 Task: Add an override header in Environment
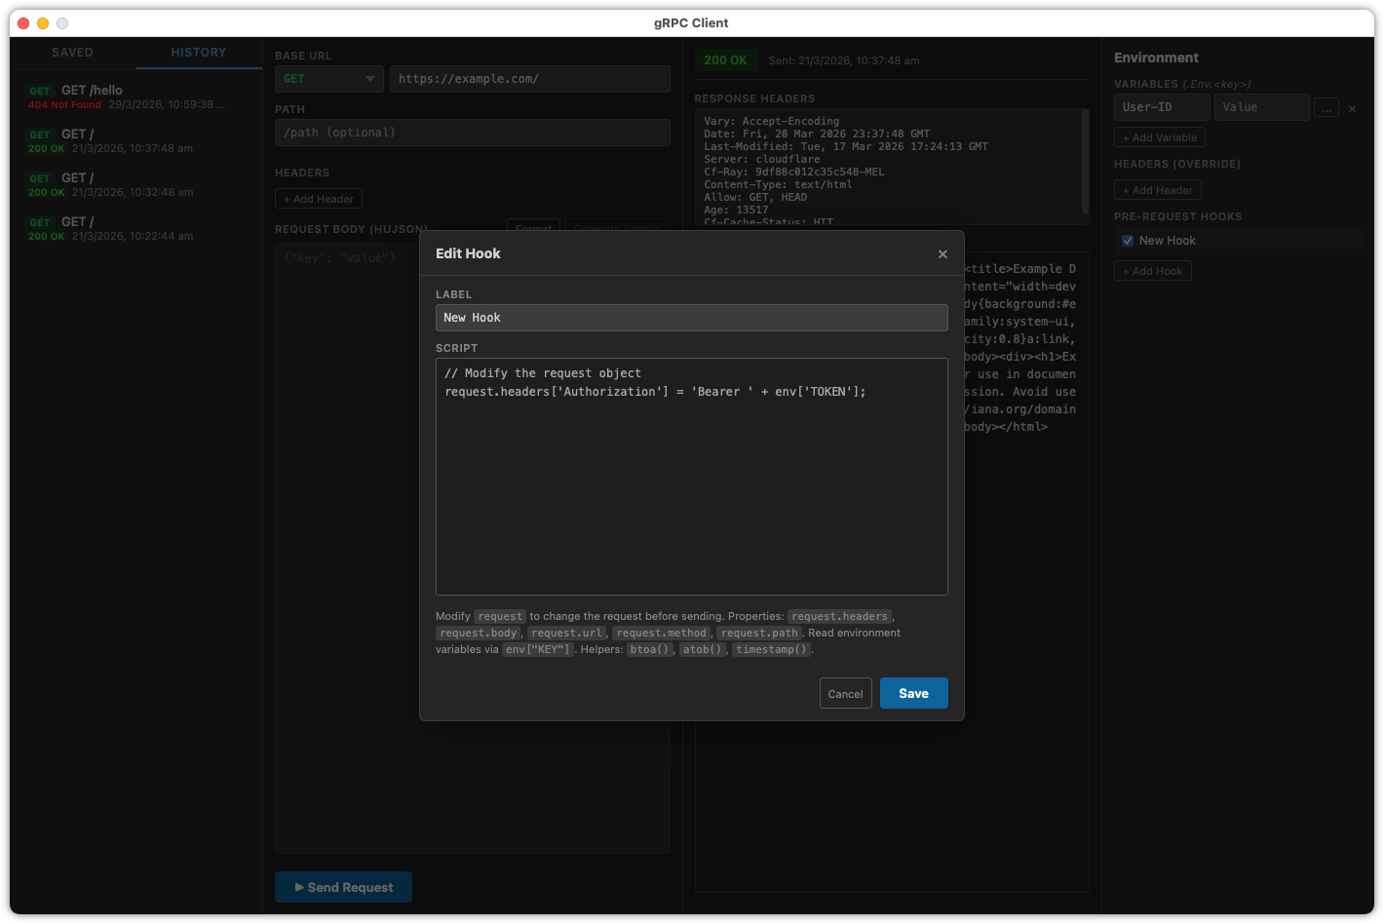(x=1158, y=190)
